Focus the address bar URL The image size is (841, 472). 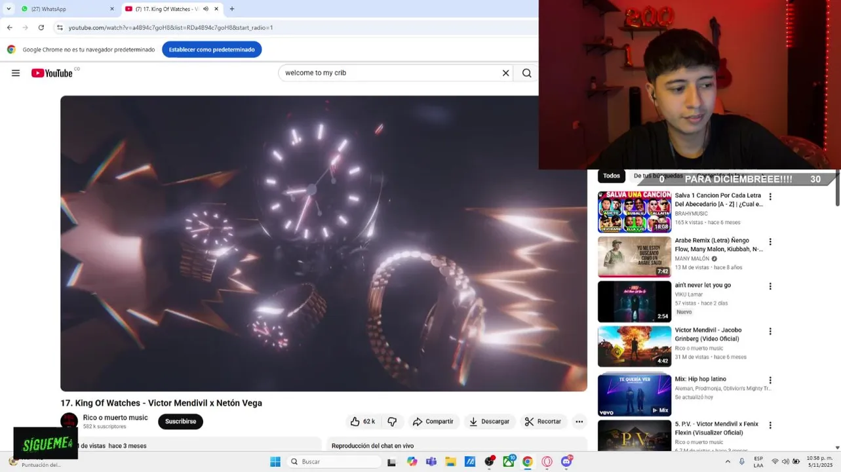coord(170,28)
